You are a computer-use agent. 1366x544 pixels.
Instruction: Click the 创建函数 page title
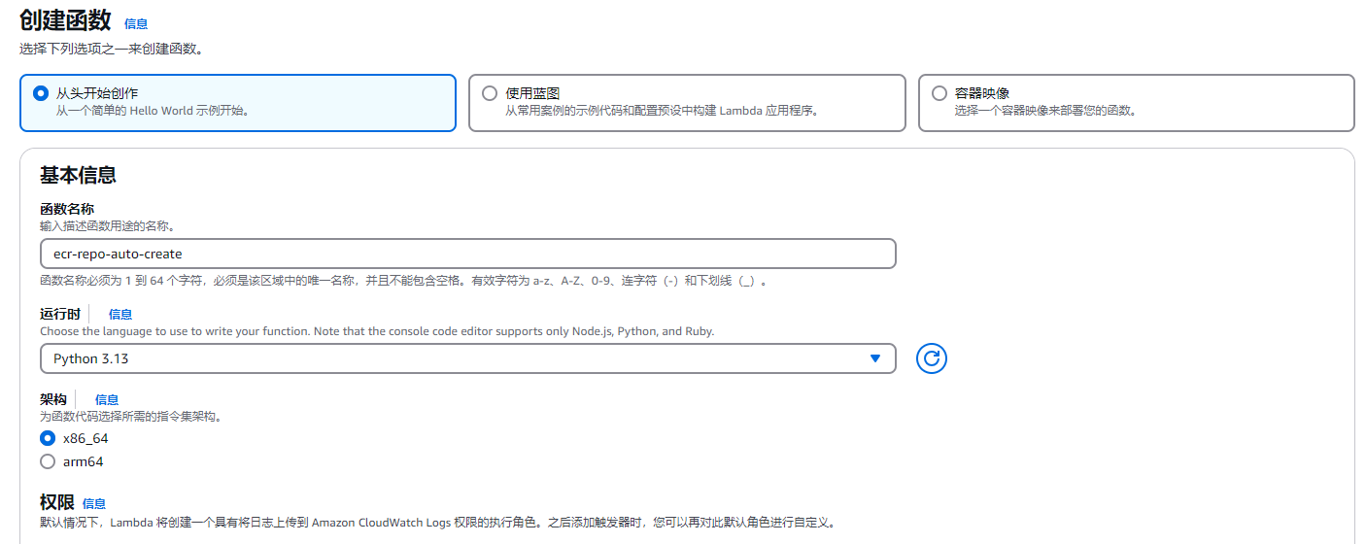65,20
